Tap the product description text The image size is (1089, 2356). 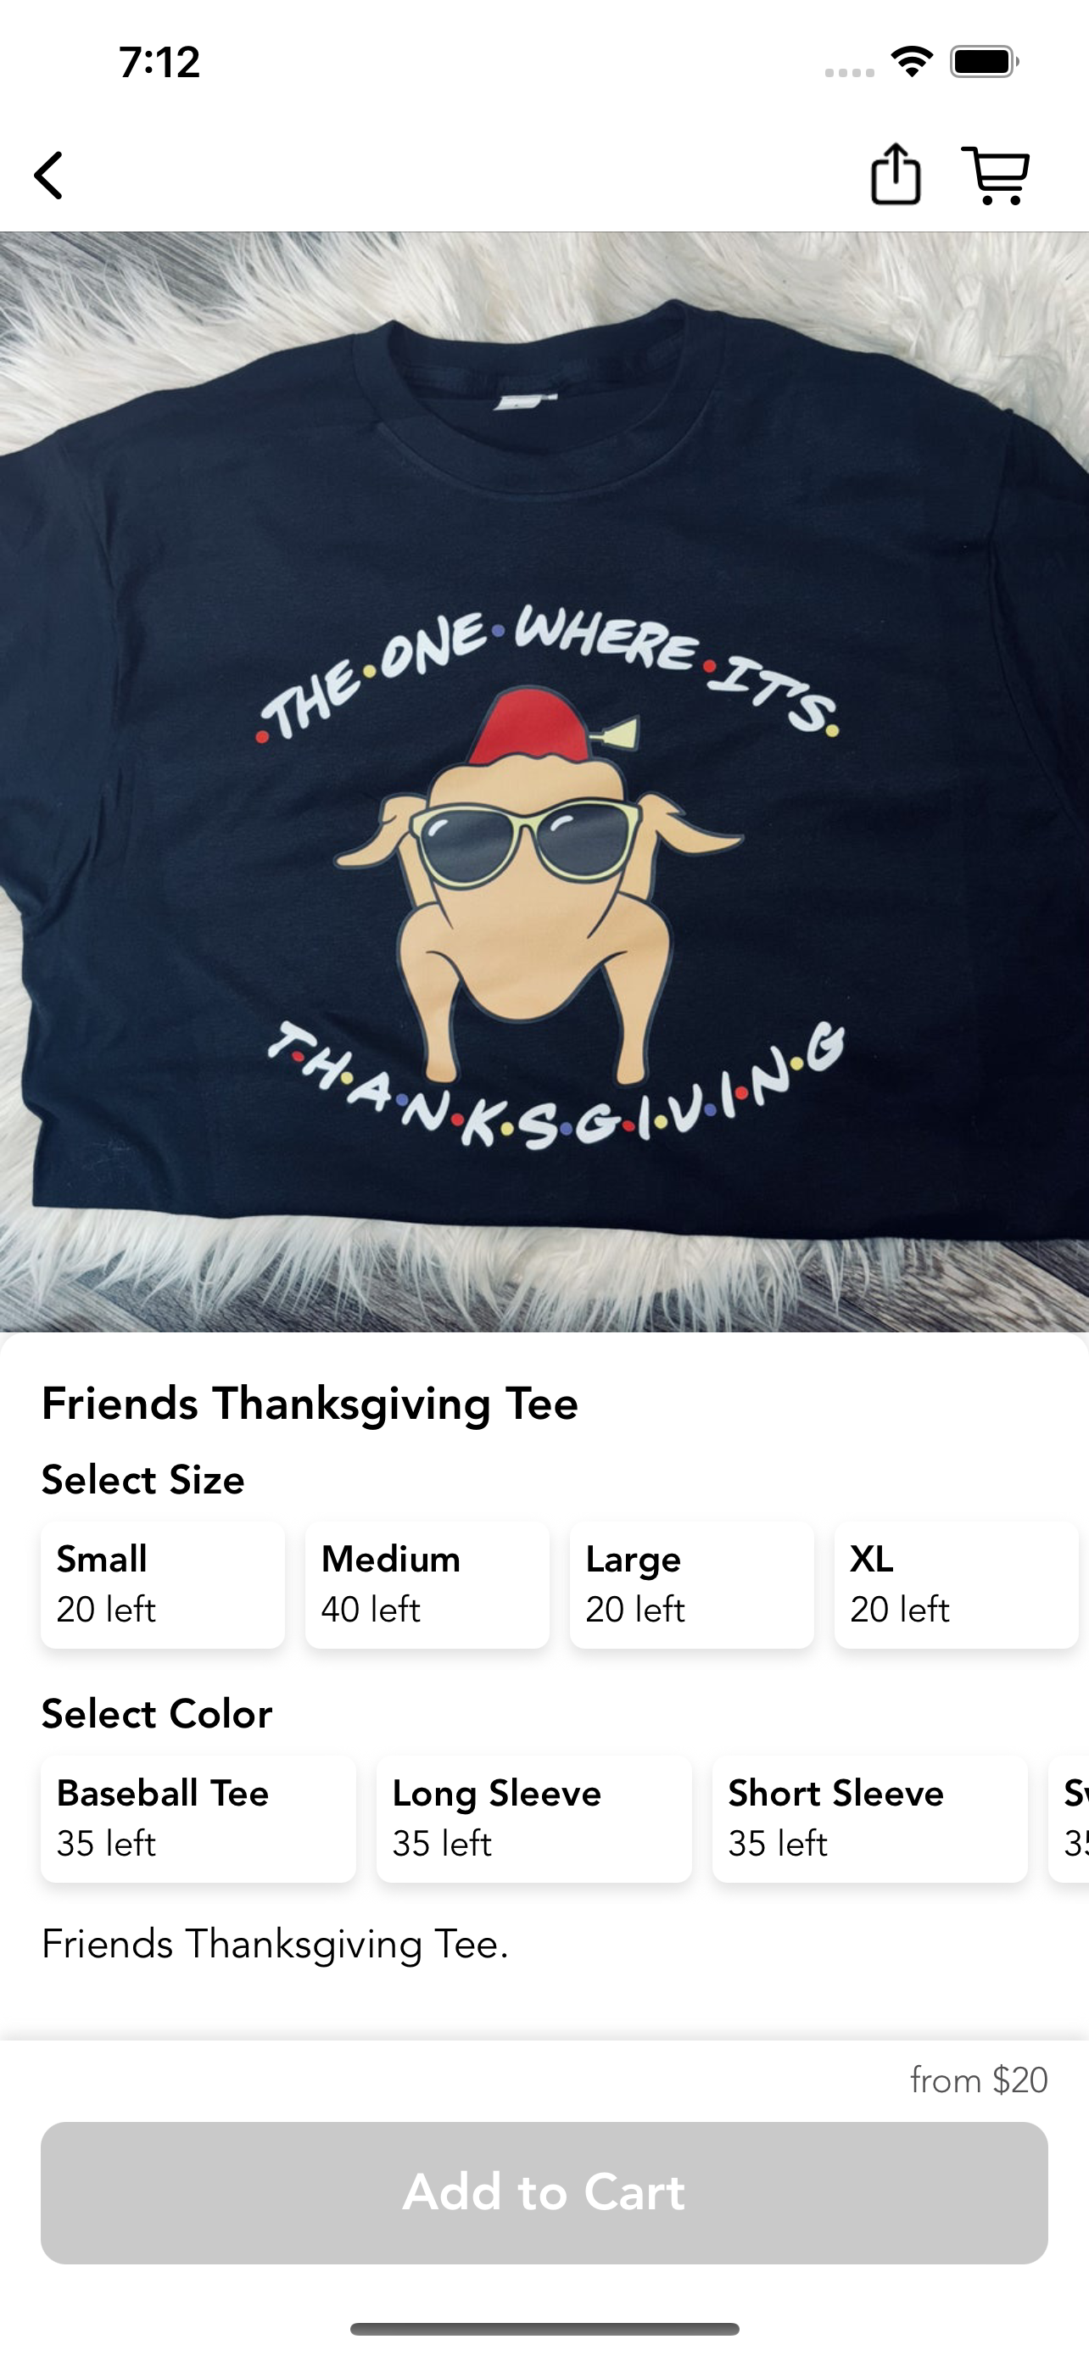point(276,1945)
